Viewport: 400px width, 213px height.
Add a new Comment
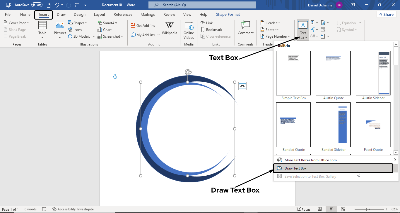coord(245,28)
